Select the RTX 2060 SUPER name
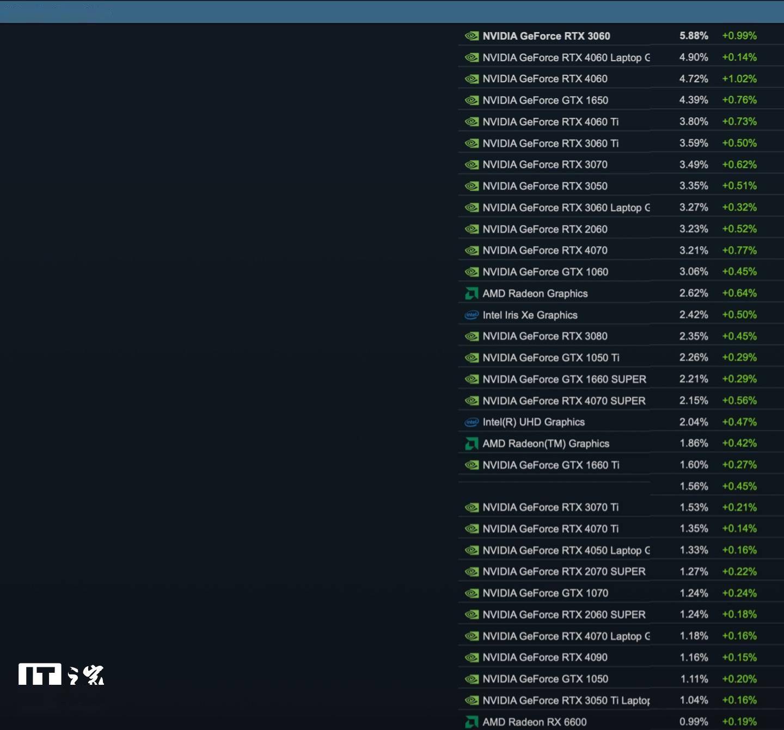 (x=564, y=615)
